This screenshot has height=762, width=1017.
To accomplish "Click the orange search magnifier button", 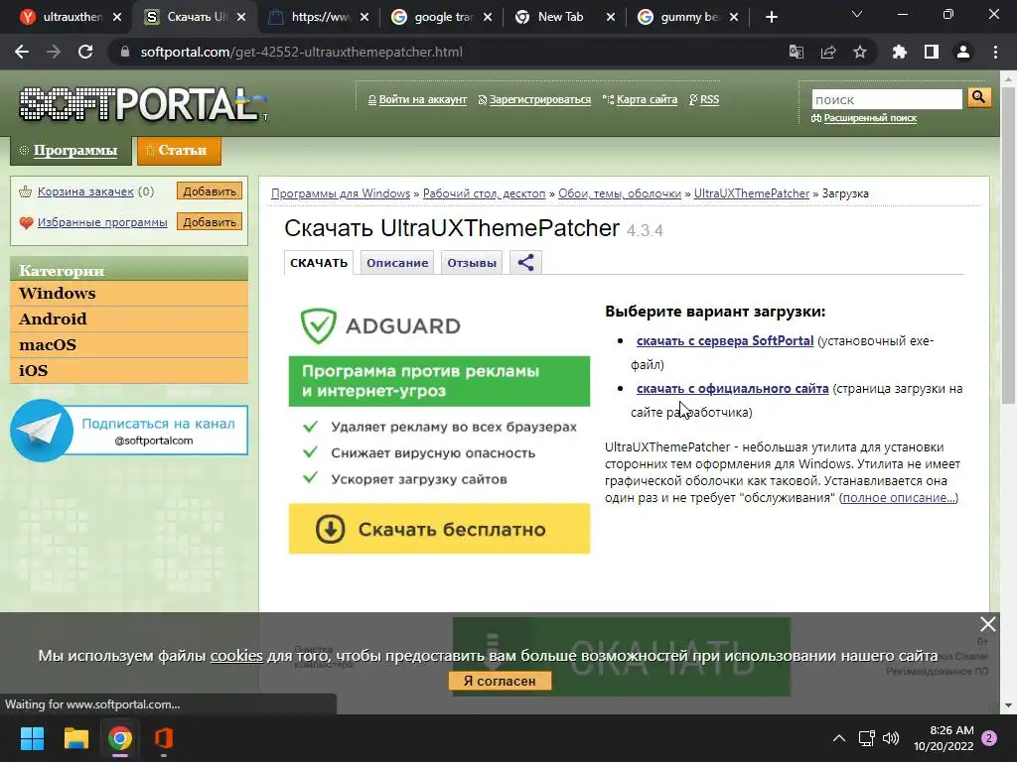I will 978,98.
